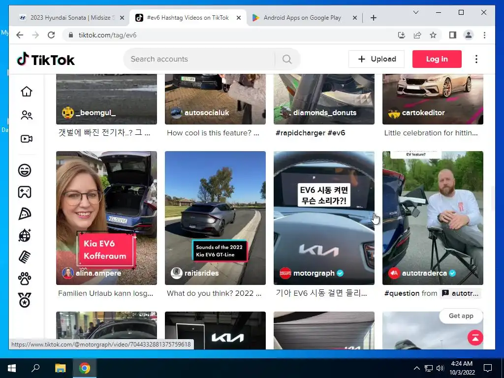504x378 pixels.
Task: Close the Hyundai Sonata tab
Action: tap(122, 18)
